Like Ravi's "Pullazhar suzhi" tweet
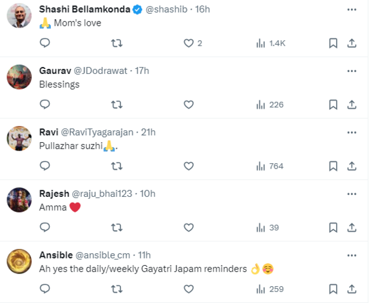Viewport: 369px width, 303px height. pos(189,166)
